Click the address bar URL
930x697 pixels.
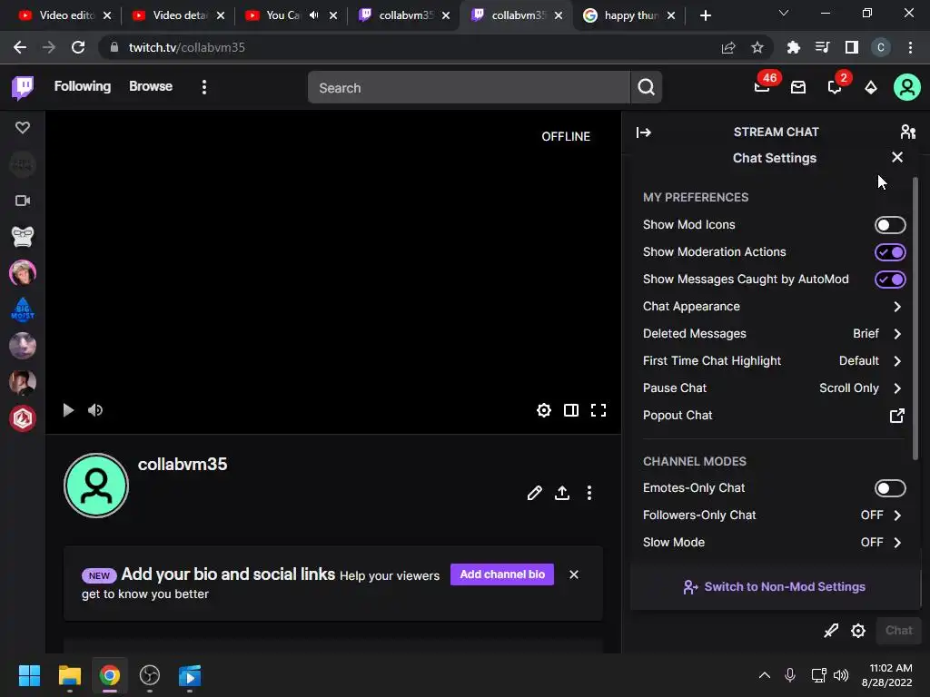(186, 47)
